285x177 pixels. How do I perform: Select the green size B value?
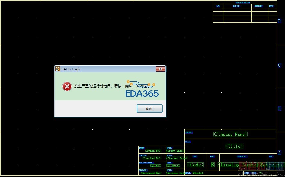click(213, 165)
